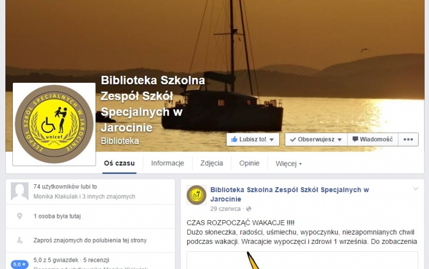The height and width of the screenshot is (269, 429).
Task: Click the invite friends person icon
Action: (20, 241)
